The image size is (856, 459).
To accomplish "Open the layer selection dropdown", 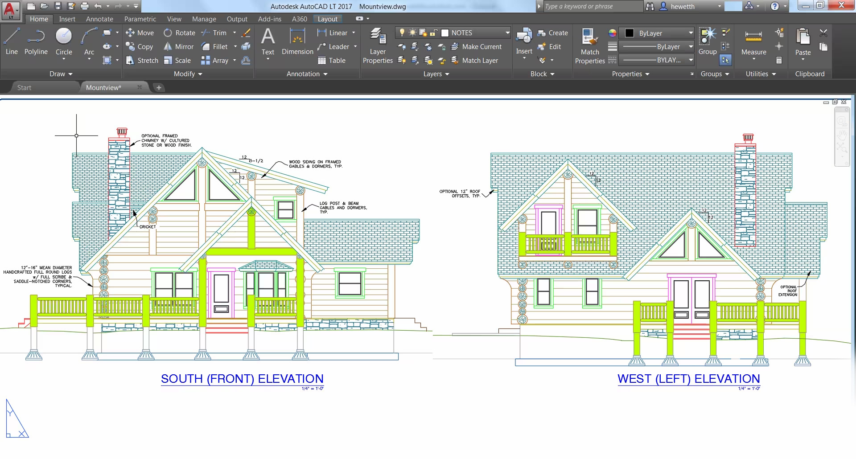I will pyautogui.click(x=506, y=32).
